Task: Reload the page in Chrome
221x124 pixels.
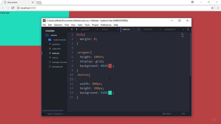Action: tap(13, 8)
